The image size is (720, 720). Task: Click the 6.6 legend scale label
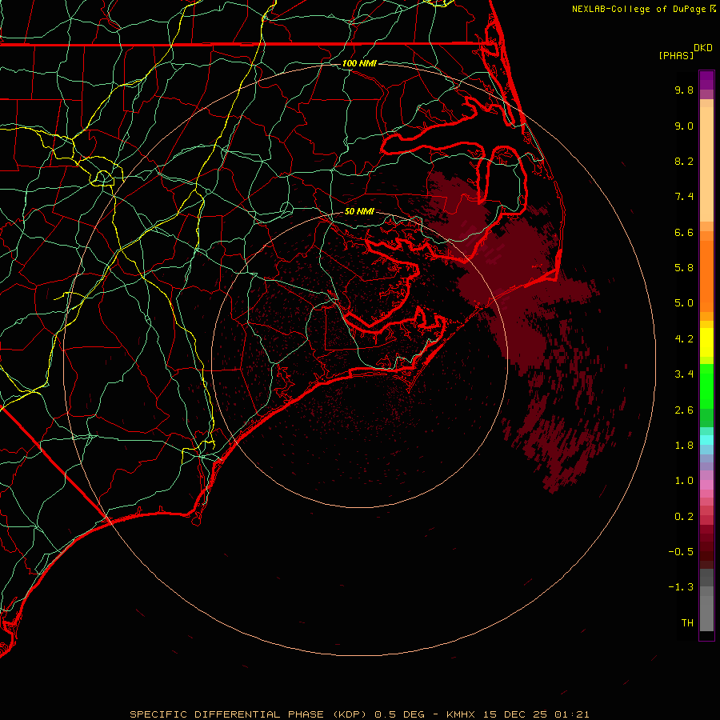684,232
